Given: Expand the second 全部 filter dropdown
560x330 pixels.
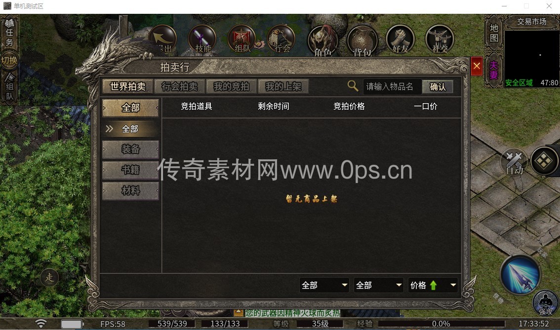Looking at the screenshot, I should pos(379,286).
